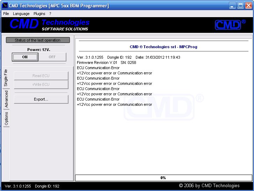Switch to the Options tab
Viewport: 254px width, 191px height.
(6, 118)
